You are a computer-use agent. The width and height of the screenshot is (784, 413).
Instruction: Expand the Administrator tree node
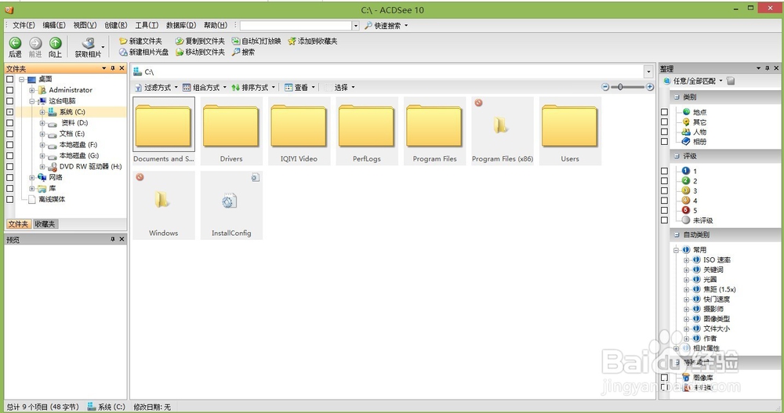point(31,90)
